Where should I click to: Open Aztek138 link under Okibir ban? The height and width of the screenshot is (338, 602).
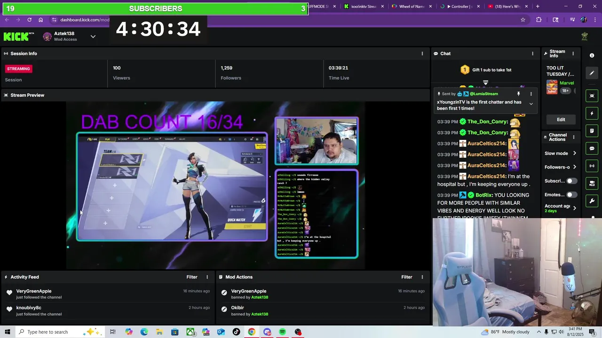click(260, 314)
